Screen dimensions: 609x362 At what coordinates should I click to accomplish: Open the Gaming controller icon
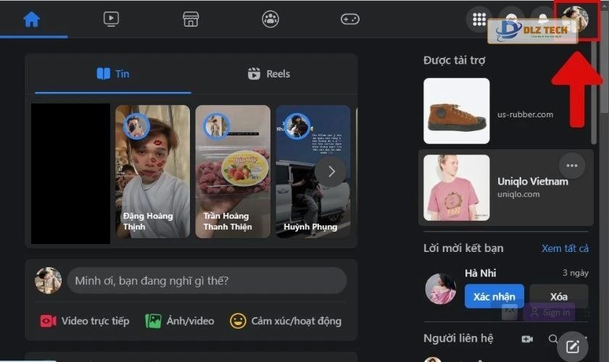point(350,19)
